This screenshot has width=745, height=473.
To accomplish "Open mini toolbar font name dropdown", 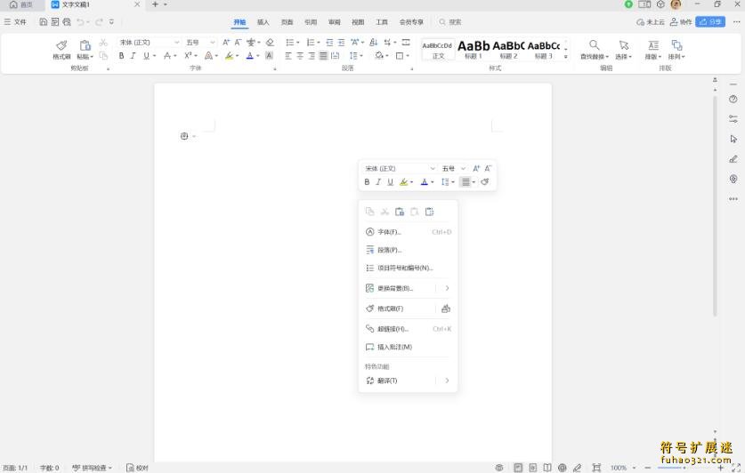I will pyautogui.click(x=433, y=168).
